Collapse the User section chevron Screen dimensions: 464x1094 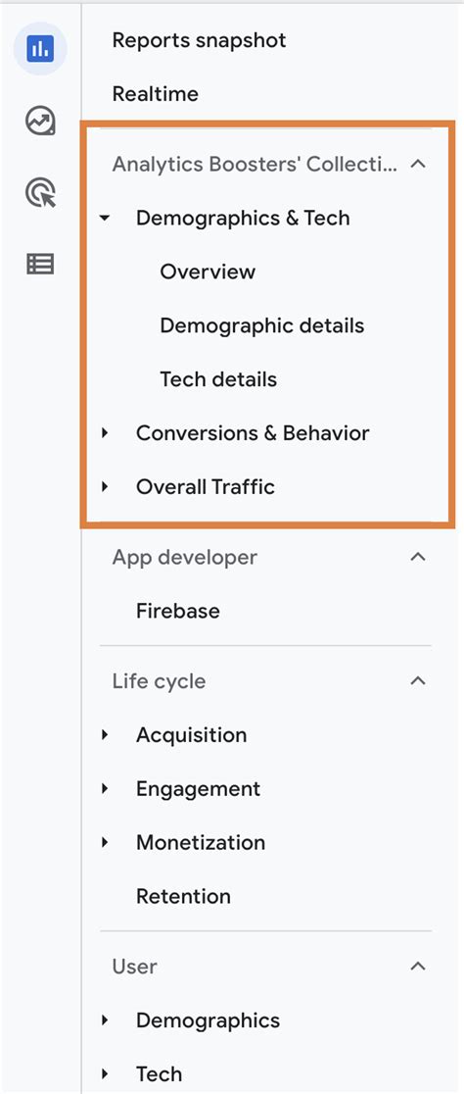418,967
